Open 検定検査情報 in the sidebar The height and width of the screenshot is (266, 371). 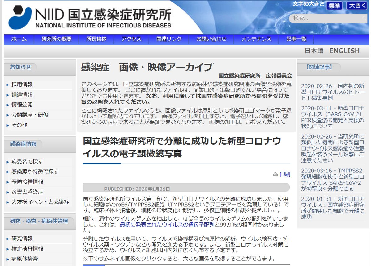tap(27, 249)
